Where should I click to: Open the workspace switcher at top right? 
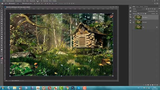pos(157,3)
